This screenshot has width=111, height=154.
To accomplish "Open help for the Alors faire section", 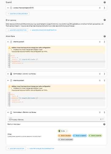I will 105,36.
